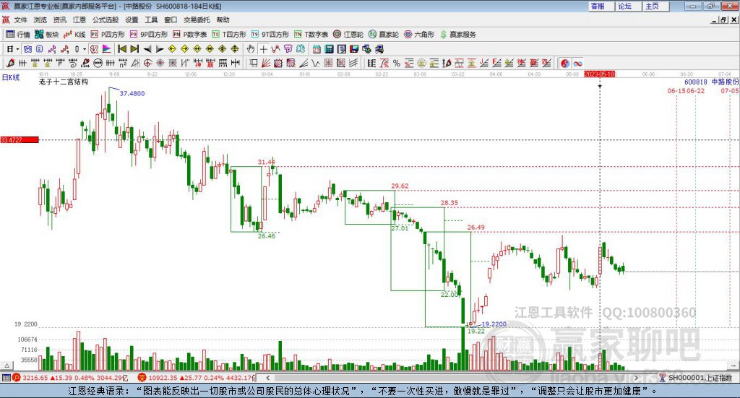This screenshot has width=740, height=398.
Task: Open the calculator icon
Action: [x=329, y=49]
